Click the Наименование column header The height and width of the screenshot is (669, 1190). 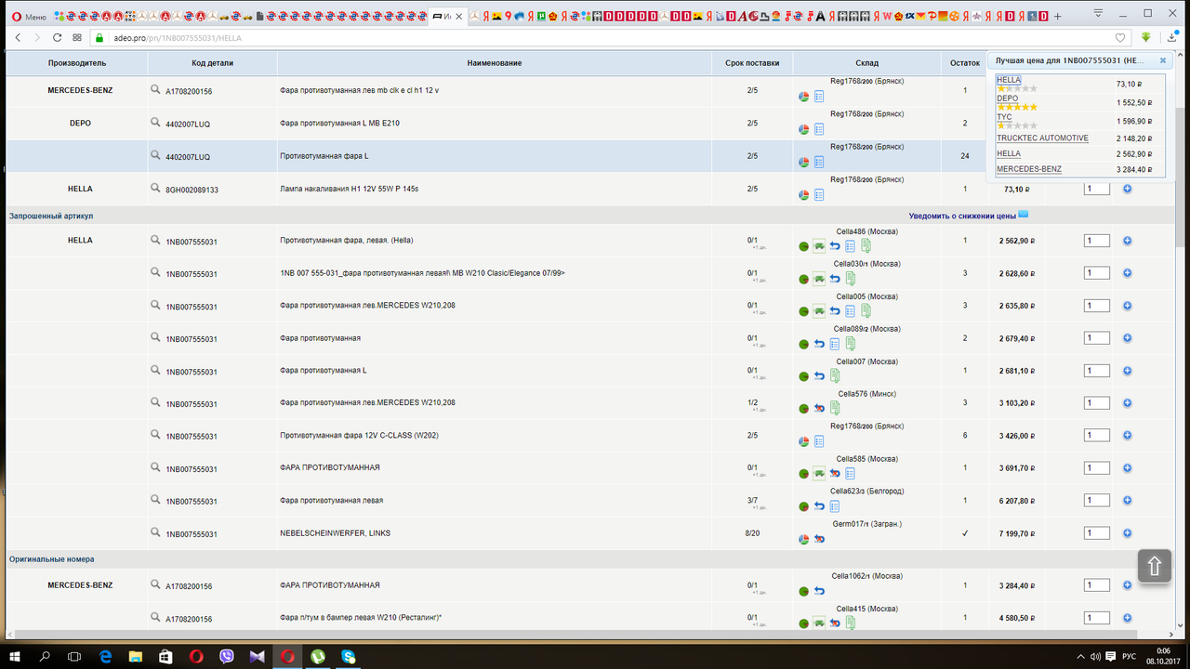coord(495,63)
